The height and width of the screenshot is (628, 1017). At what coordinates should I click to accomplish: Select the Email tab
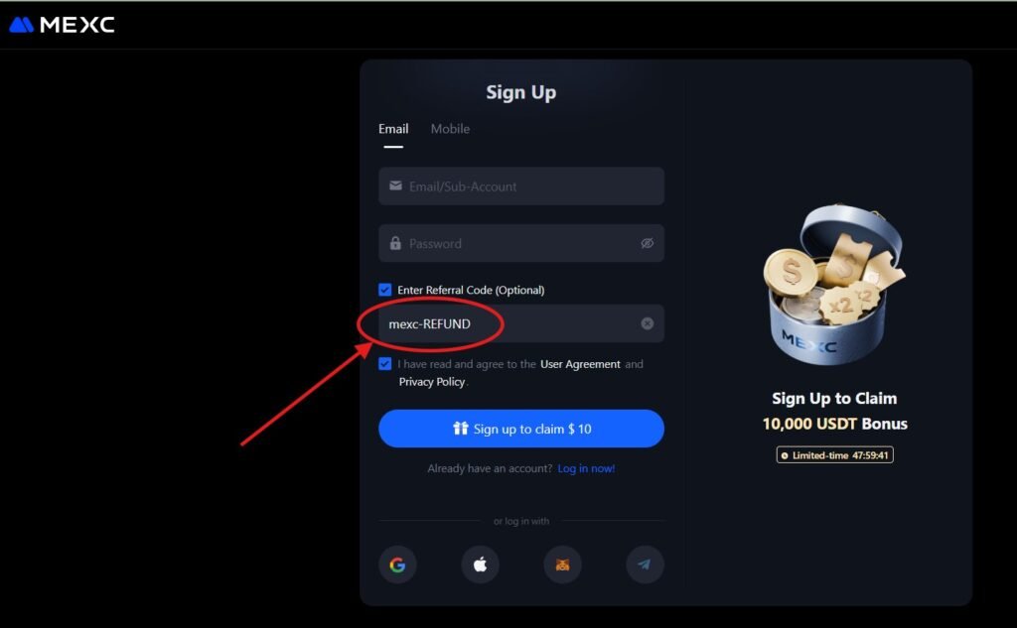tap(393, 129)
